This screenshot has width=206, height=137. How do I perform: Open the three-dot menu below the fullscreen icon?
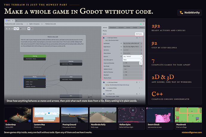coord(144,24)
